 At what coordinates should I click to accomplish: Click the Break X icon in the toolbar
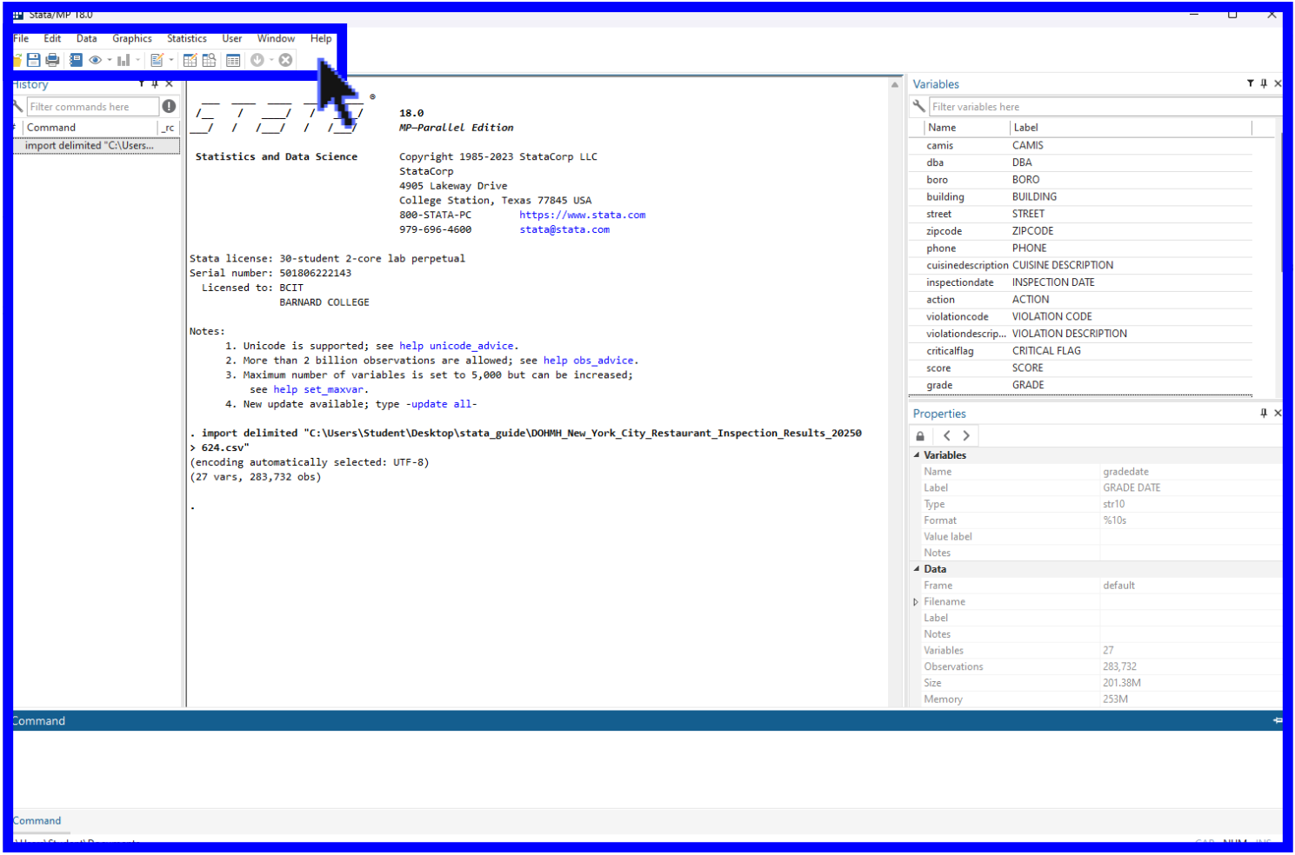tap(285, 60)
